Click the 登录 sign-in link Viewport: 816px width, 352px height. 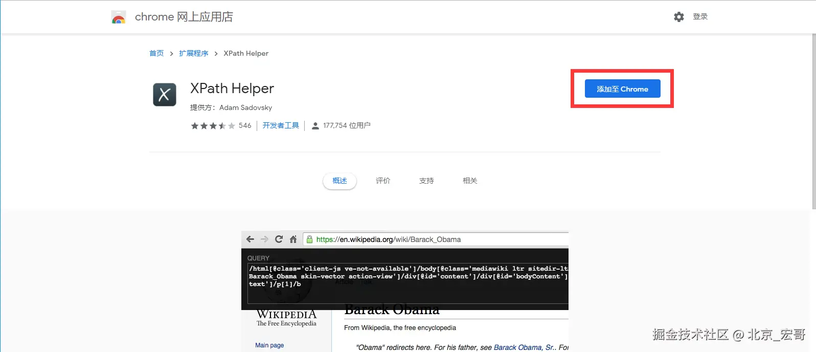(x=700, y=17)
